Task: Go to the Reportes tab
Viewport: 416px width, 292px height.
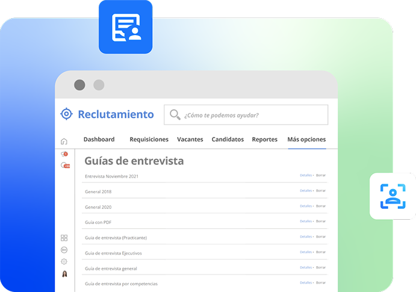Action: point(264,140)
